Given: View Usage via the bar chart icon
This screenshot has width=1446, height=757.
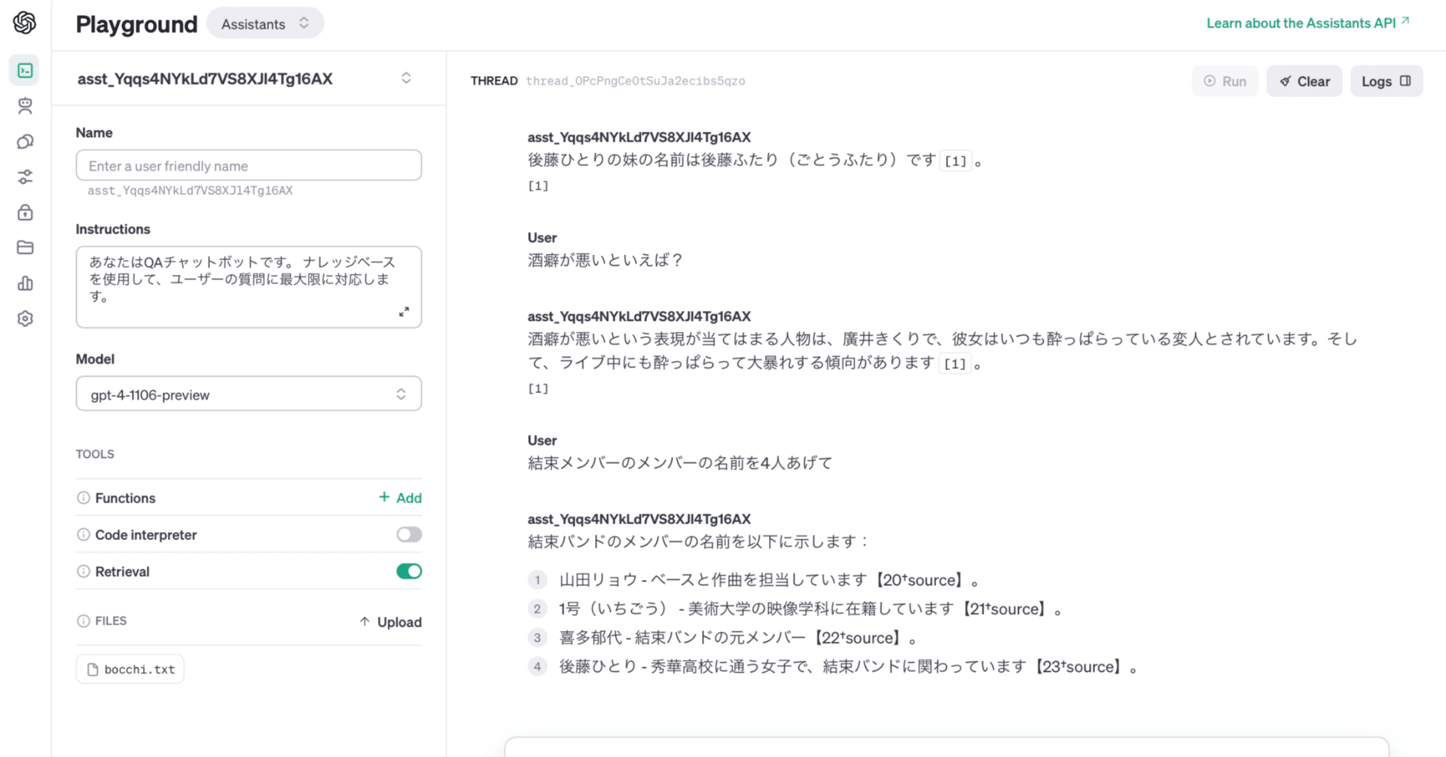Looking at the screenshot, I should point(25,282).
